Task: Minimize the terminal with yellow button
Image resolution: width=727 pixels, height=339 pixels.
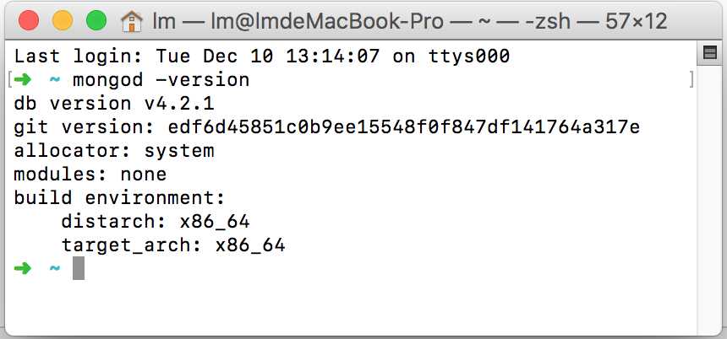Action: tap(62, 21)
